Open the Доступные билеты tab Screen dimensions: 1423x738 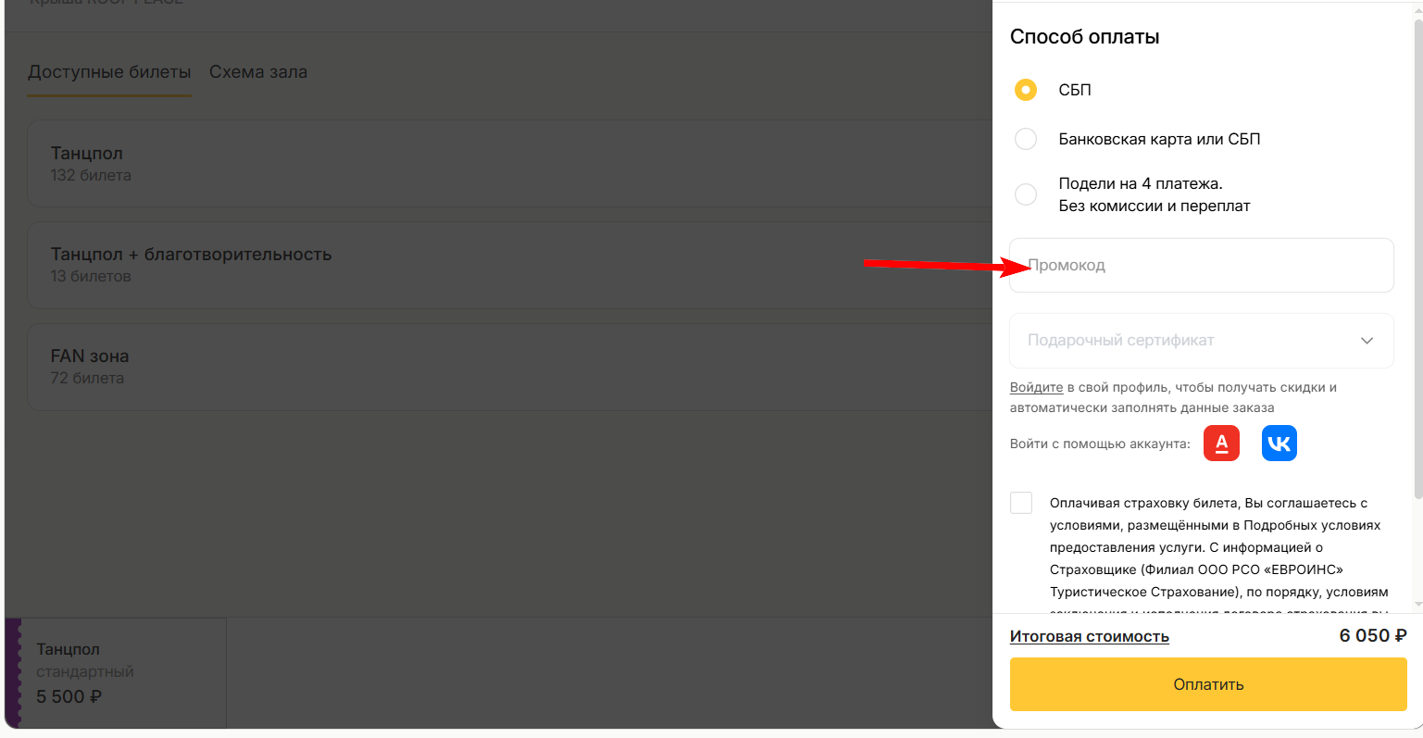pos(109,72)
